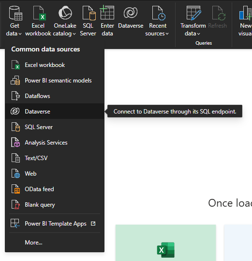Viewport: 252px width, 261px height.
Task: Click the Dataverse ribbon icon
Action: (131, 13)
